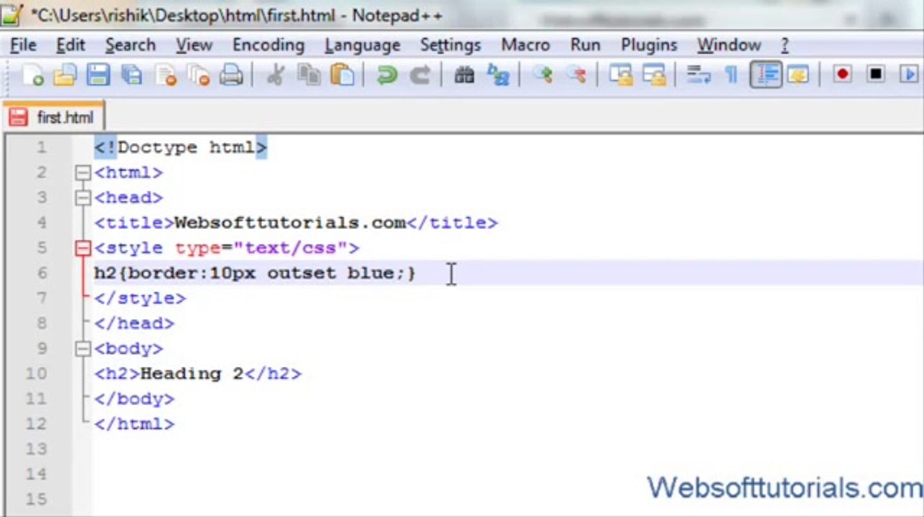Click line number 6 in the margin
924x517 pixels.
[x=40, y=273]
